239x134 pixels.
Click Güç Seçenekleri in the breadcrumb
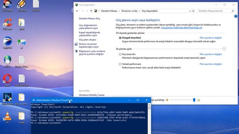150,11
